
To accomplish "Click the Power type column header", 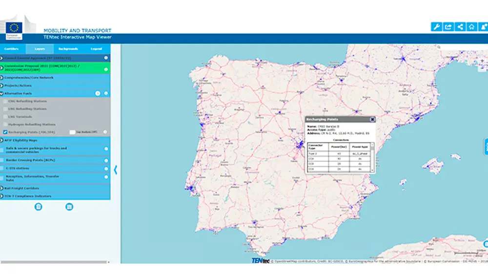I will [360, 147].
